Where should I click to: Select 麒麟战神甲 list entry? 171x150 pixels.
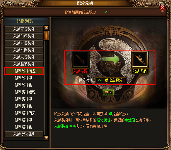pyautogui.click(x=23, y=78)
